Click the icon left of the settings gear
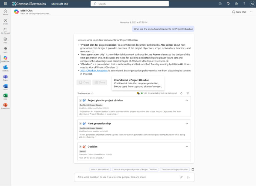Viewport: 256px width, 186px height. click(228, 4)
